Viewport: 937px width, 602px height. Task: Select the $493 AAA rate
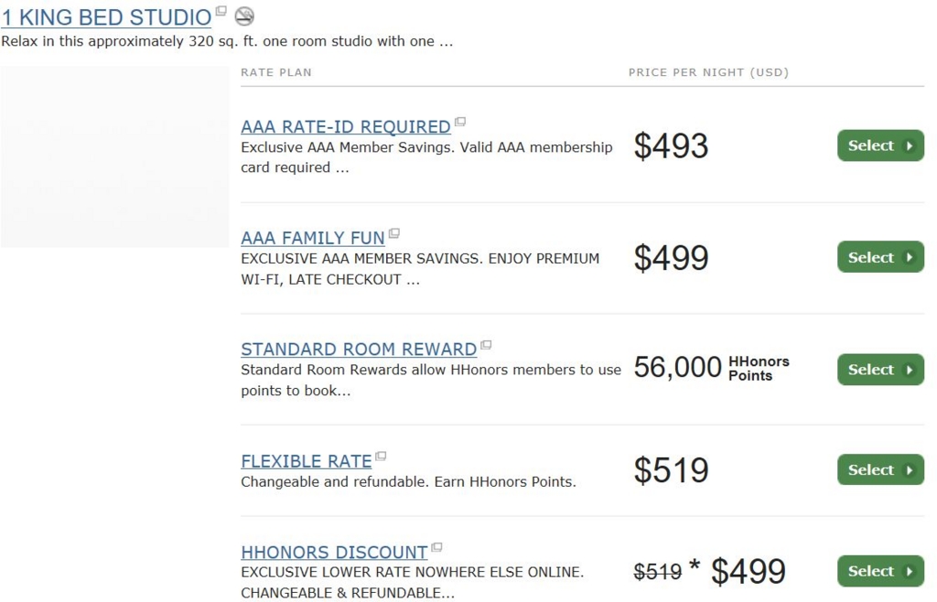coord(881,145)
